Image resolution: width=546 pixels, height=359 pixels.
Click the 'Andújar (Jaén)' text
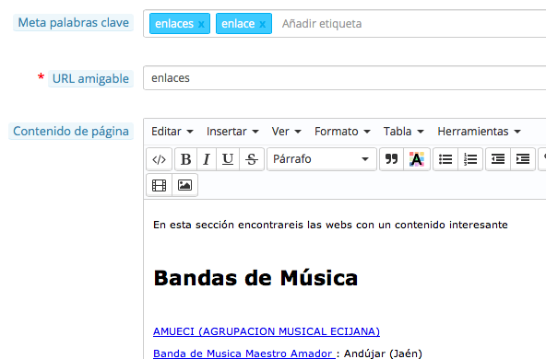point(383,353)
